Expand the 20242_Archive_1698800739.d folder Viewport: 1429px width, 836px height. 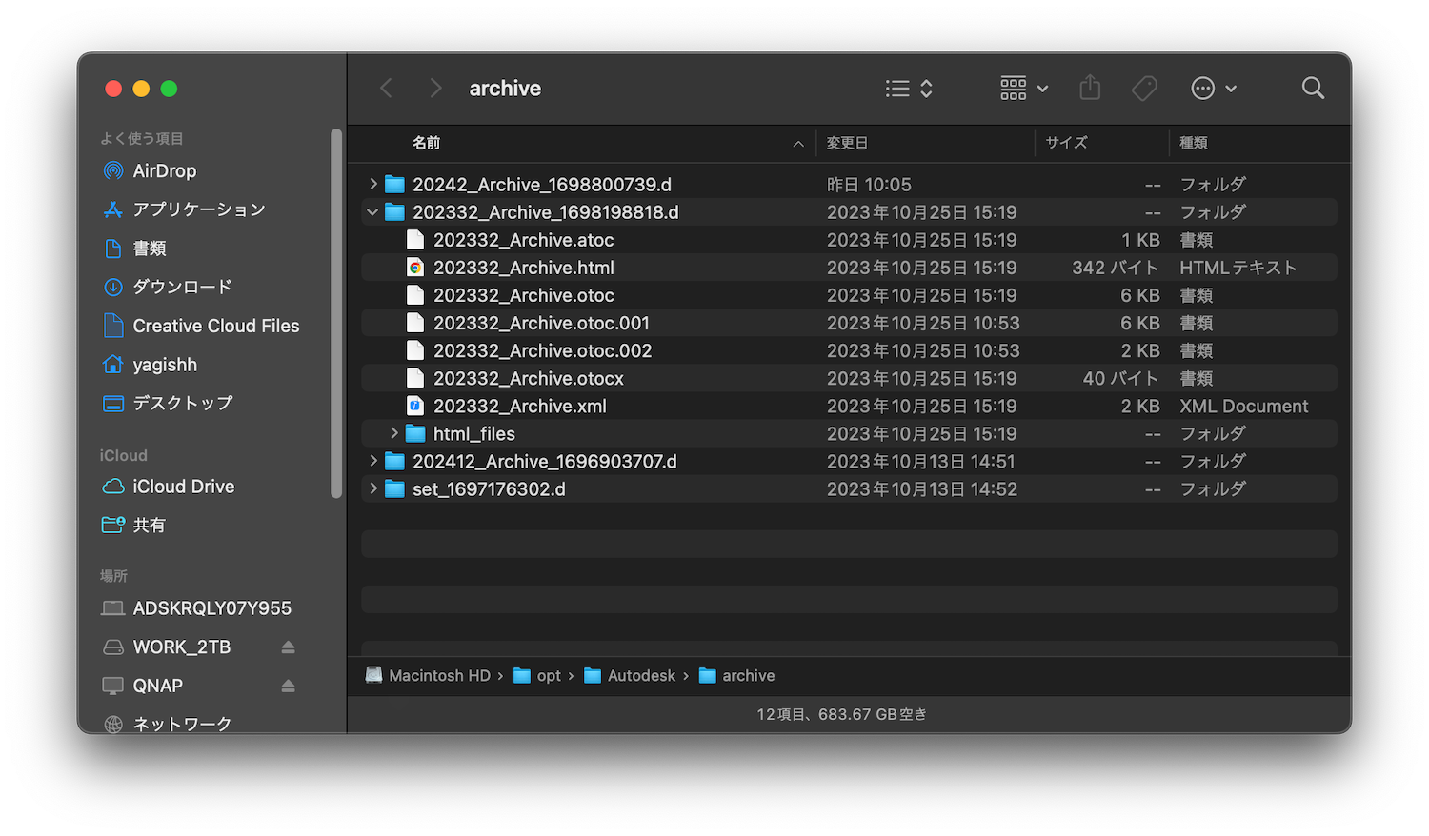[373, 184]
